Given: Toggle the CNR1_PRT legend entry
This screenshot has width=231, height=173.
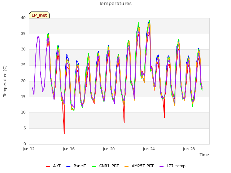Looking at the screenshot, I should click(x=105, y=166).
